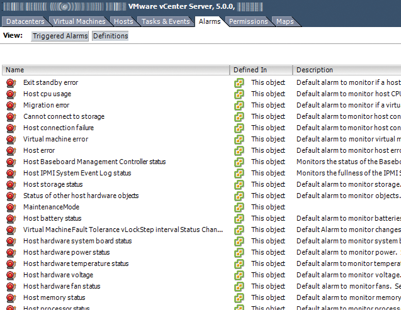
Task: Switch to the Definitions view
Action: point(111,36)
